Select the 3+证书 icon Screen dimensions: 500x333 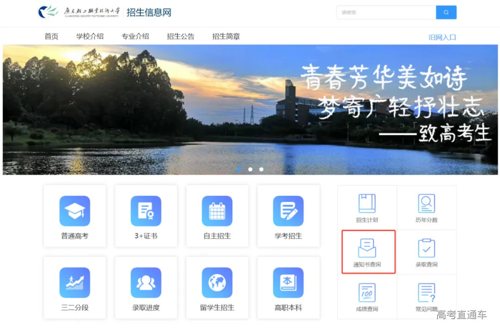click(145, 210)
